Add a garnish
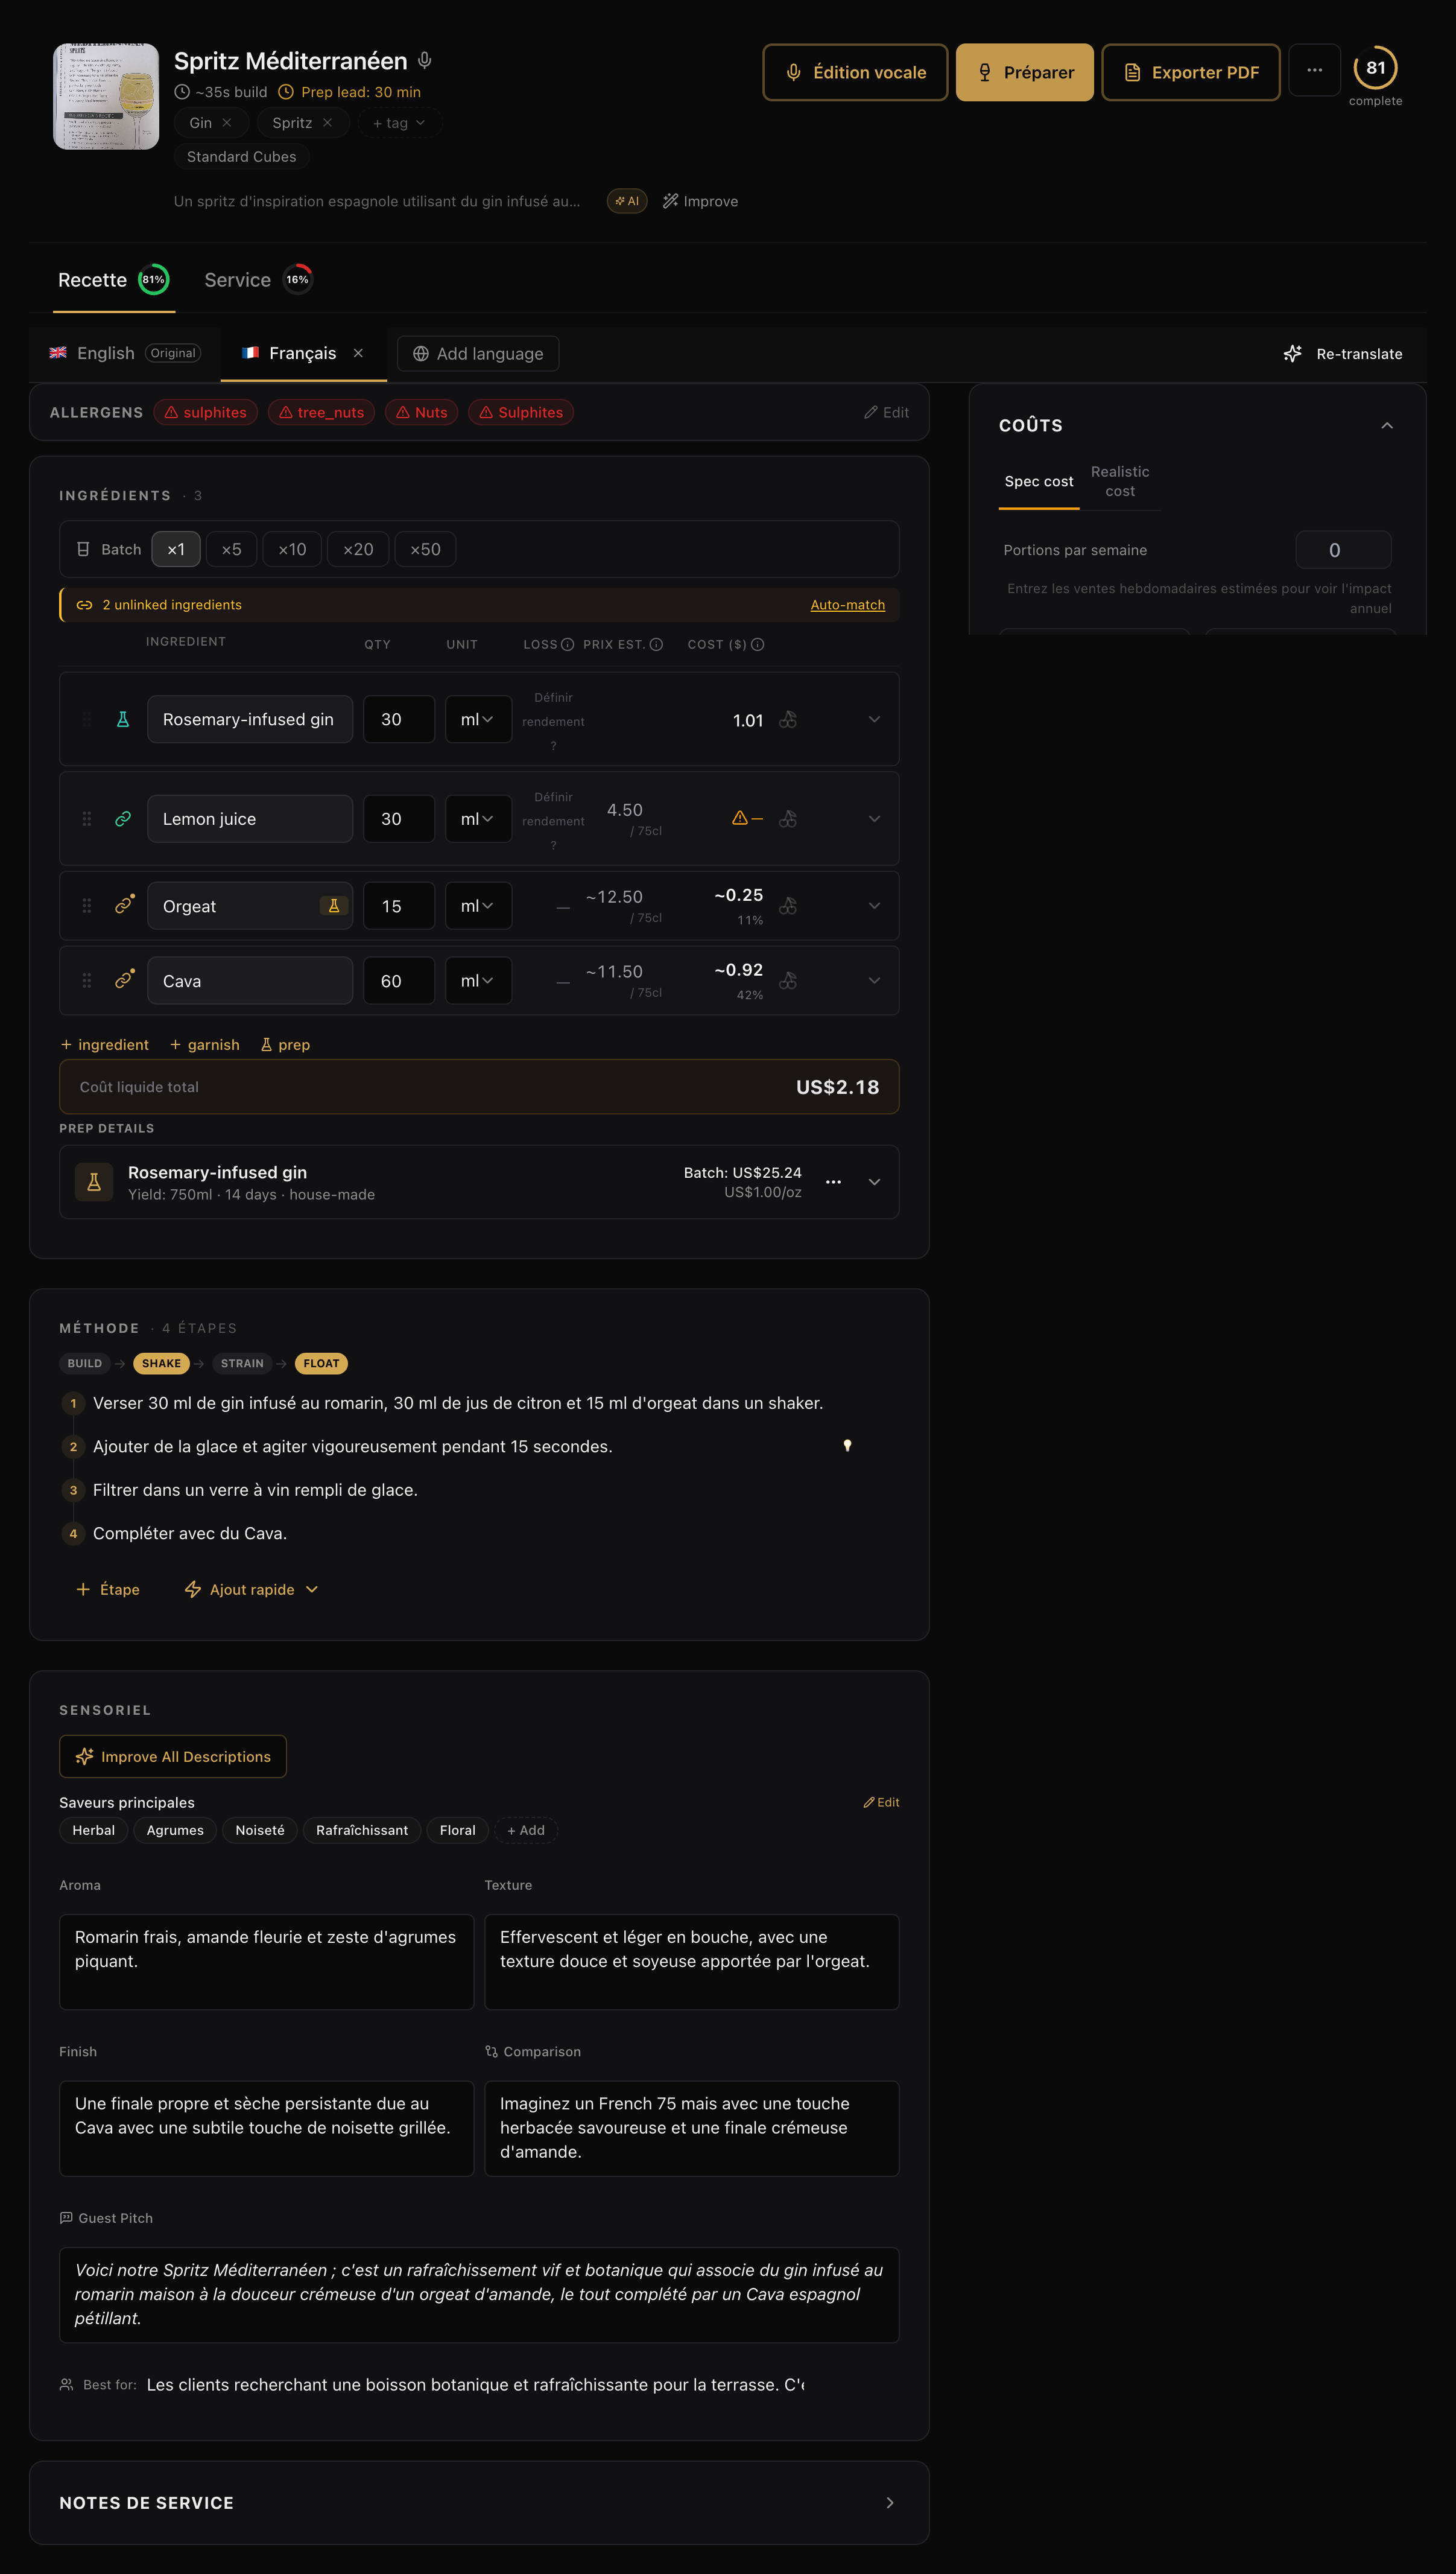The height and width of the screenshot is (2574, 1456). coord(205,1044)
